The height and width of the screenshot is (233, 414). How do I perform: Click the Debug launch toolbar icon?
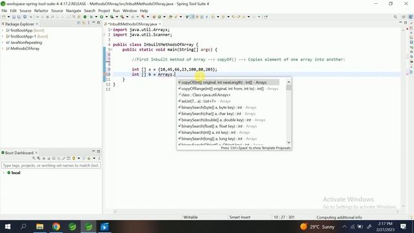click(x=91, y=17)
